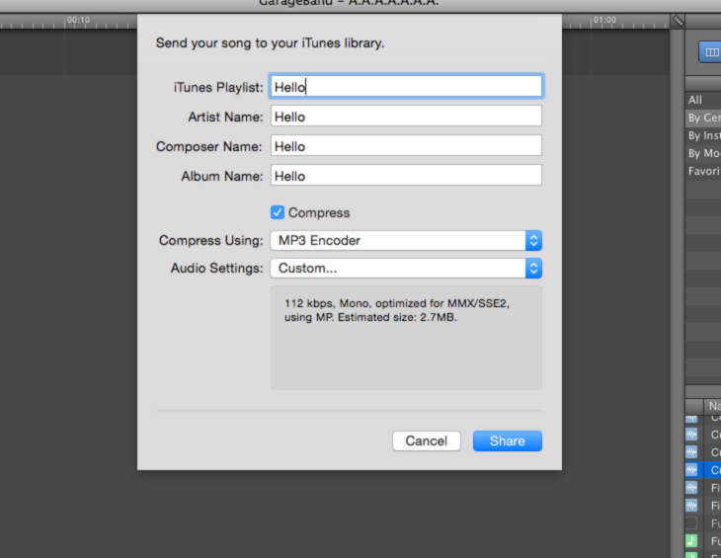Cancel the iTunes export dialog
Screen dimensions: 721x558
(426, 440)
